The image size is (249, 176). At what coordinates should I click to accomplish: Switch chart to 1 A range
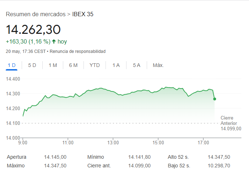(x=116, y=65)
